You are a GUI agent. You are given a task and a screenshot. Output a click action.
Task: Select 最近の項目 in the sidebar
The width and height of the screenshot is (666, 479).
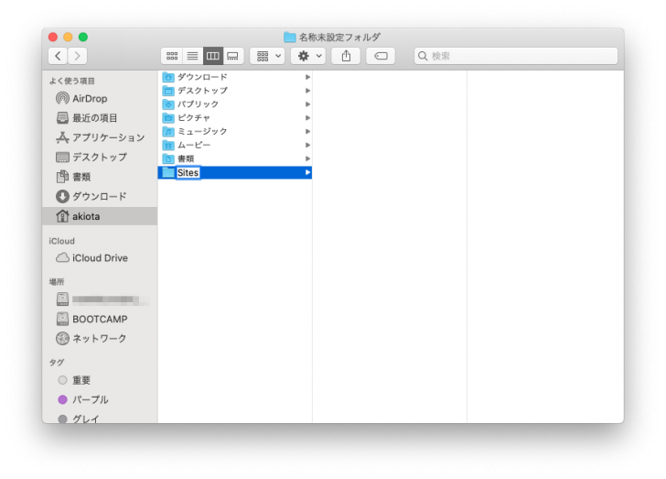point(94,118)
